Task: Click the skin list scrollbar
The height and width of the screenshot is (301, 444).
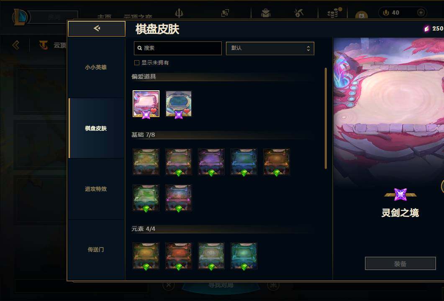Action: click(326, 118)
